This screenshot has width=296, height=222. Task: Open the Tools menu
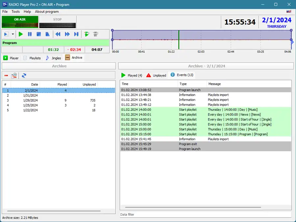(15, 12)
